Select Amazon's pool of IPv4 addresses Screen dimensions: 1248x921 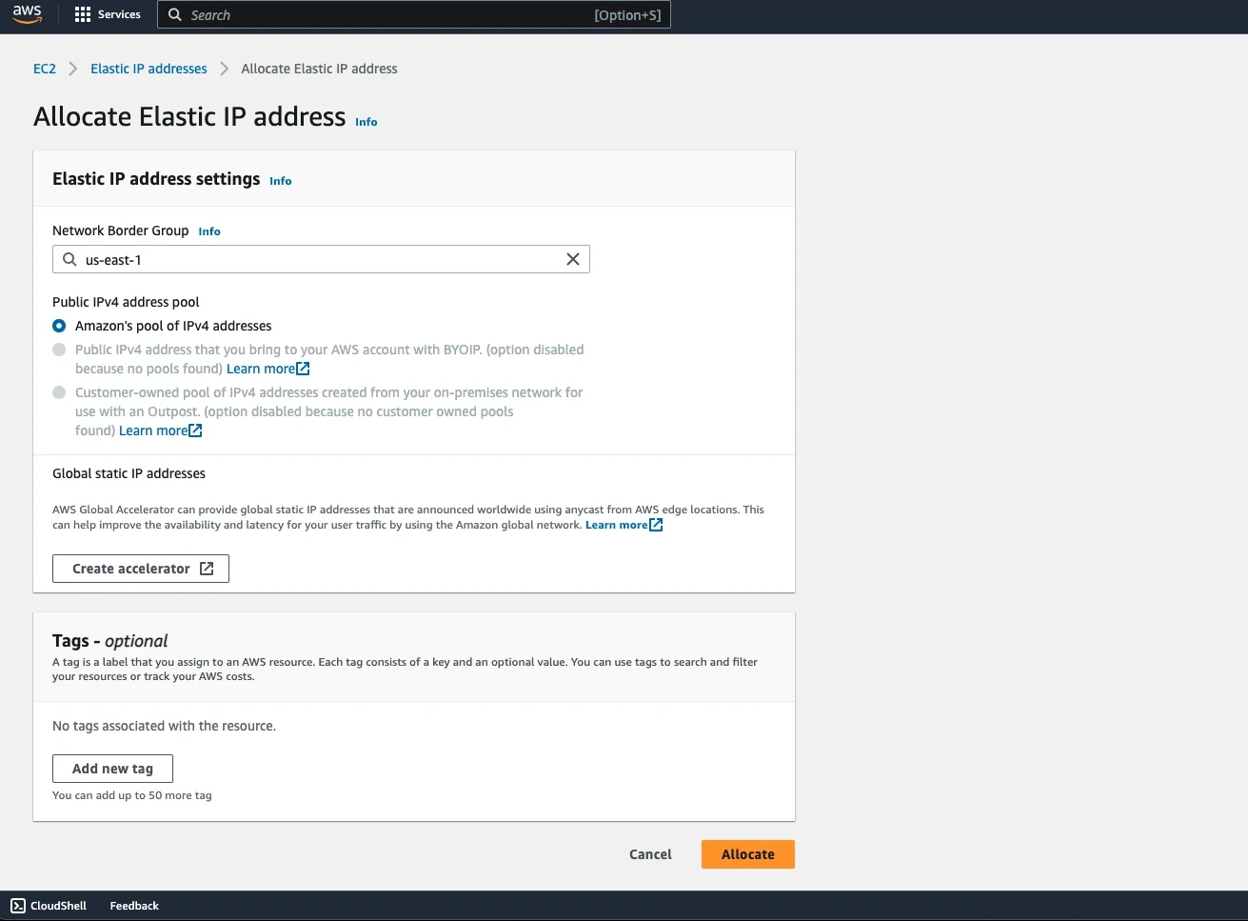(59, 326)
